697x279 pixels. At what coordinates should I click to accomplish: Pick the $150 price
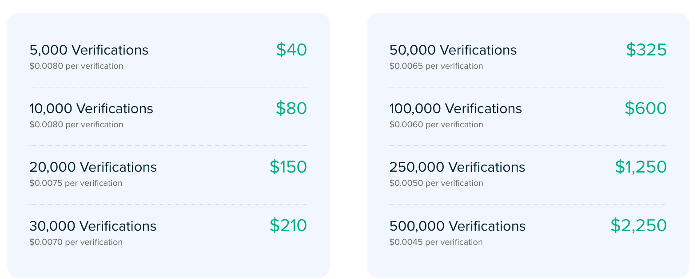click(288, 167)
